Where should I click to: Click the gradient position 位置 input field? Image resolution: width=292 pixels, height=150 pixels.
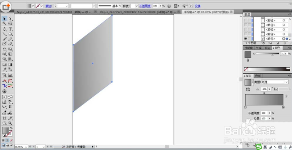(264, 118)
